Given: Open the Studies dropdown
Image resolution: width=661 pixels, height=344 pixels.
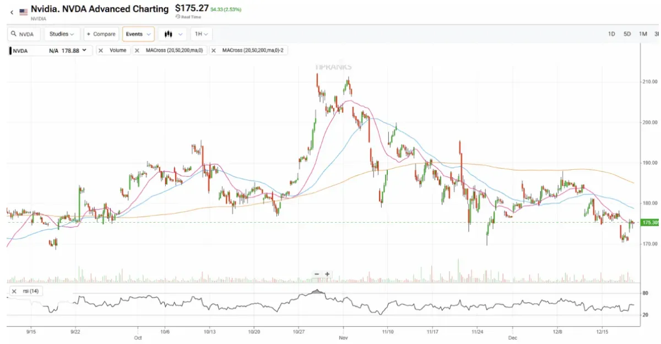Looking at the screenshot, I should [x=62, y=34].
